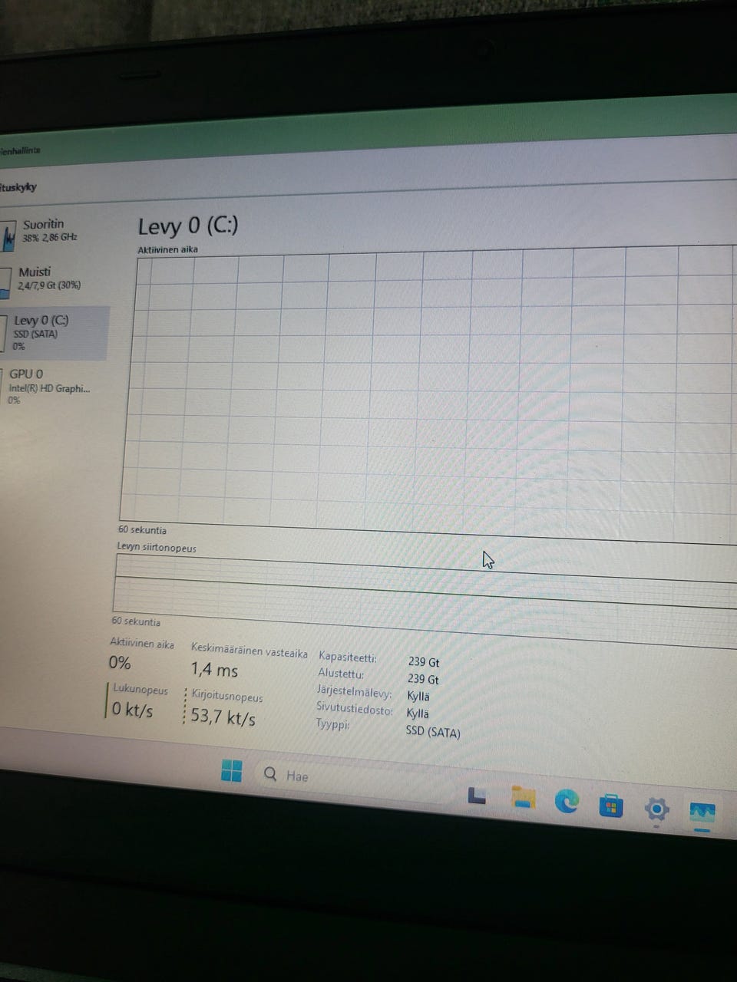Launch Microsoft Edge from the taskbar
Screen dimensions: 737x982
(x=567, y=802)
